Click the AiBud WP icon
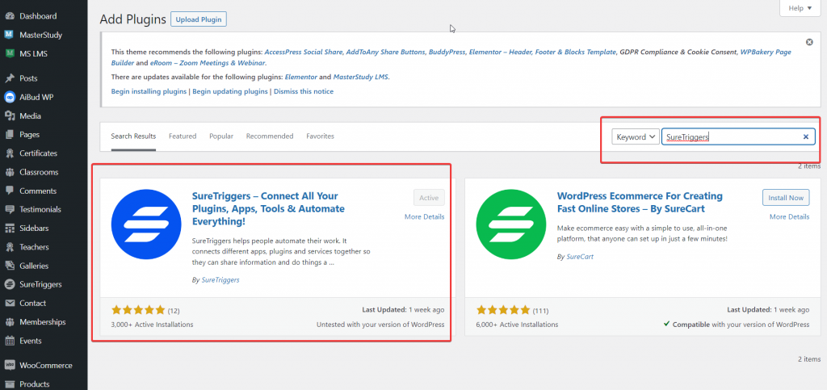The height and width of the screenshot is (390, 827). coord(10,97)
